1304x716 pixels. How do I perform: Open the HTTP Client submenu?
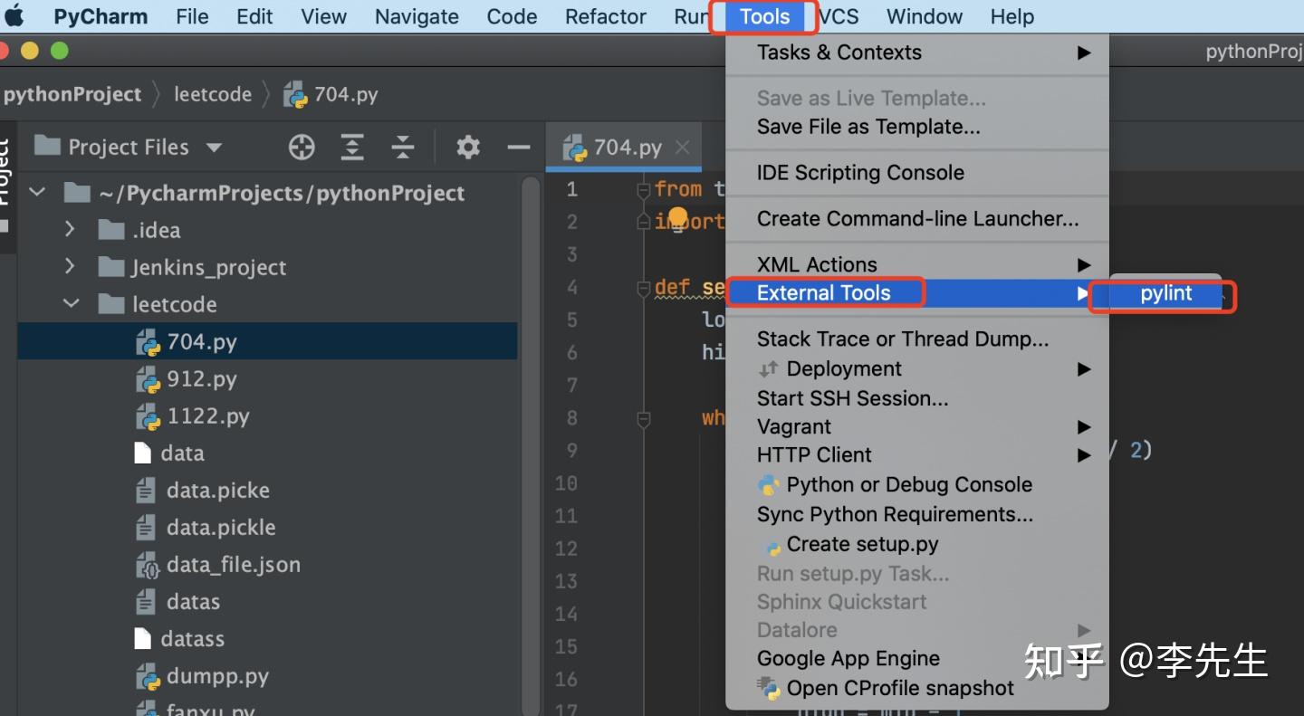917,455
